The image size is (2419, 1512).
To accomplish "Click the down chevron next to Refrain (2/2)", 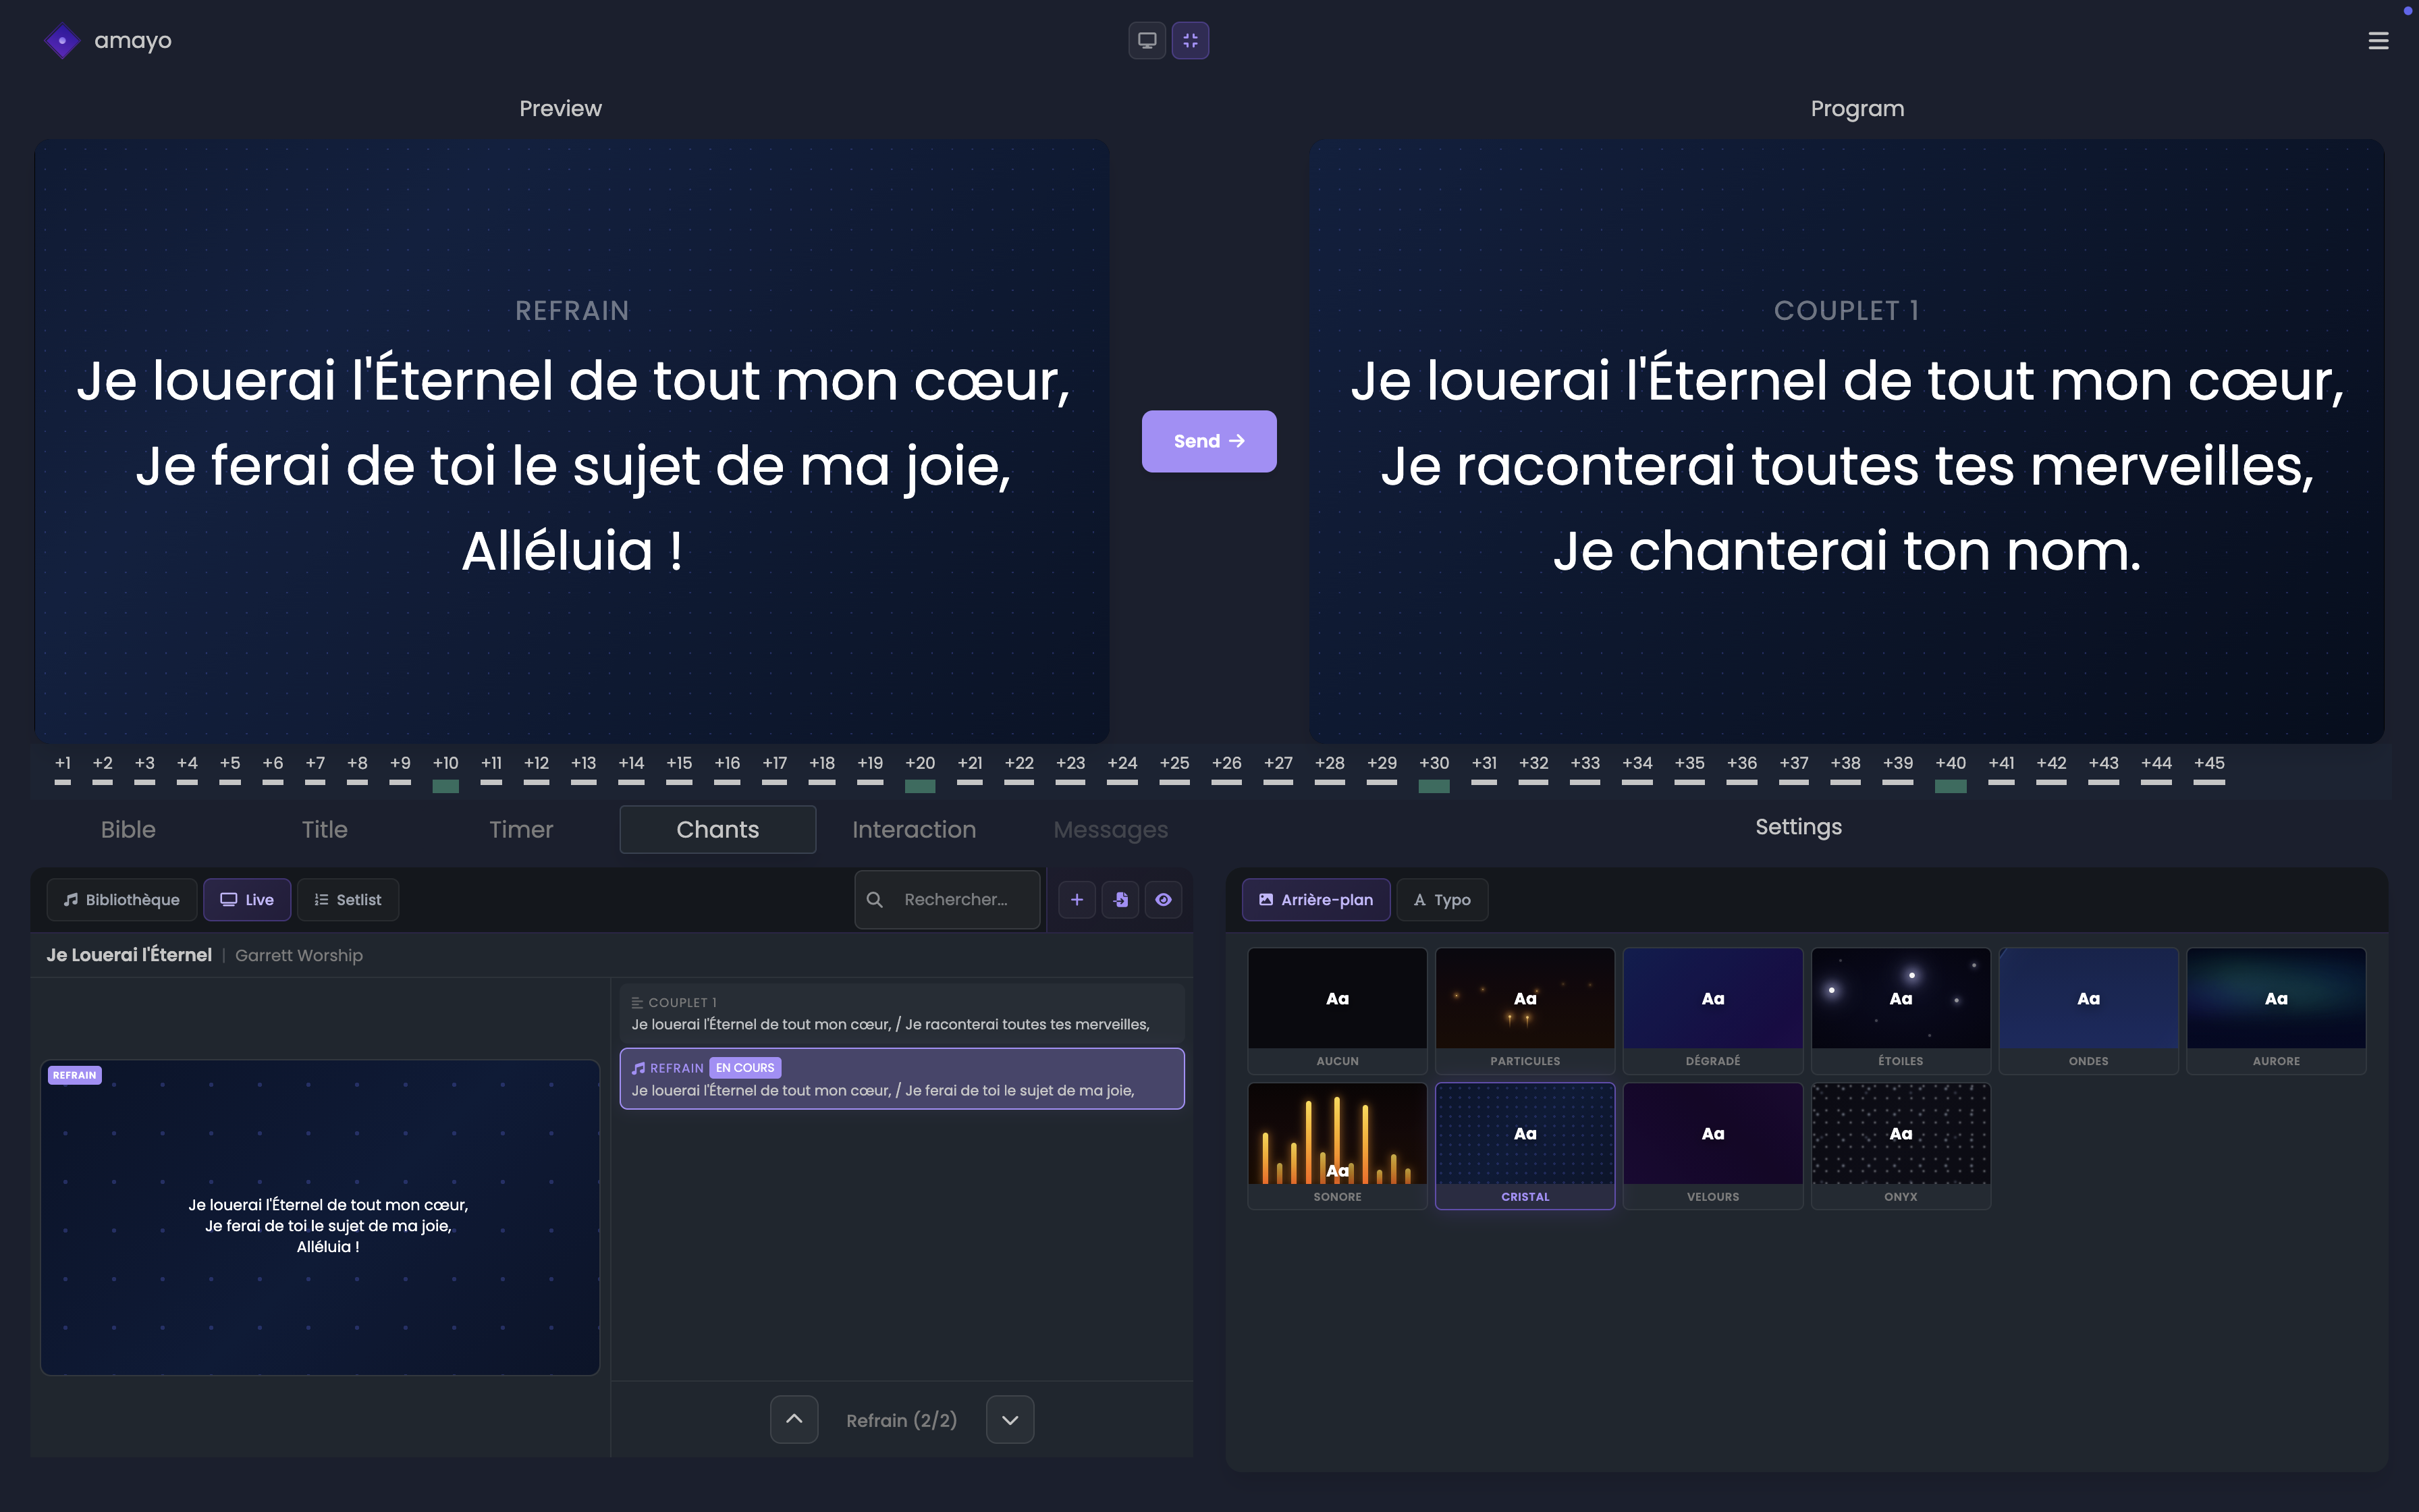I will coord(1008,1419).
